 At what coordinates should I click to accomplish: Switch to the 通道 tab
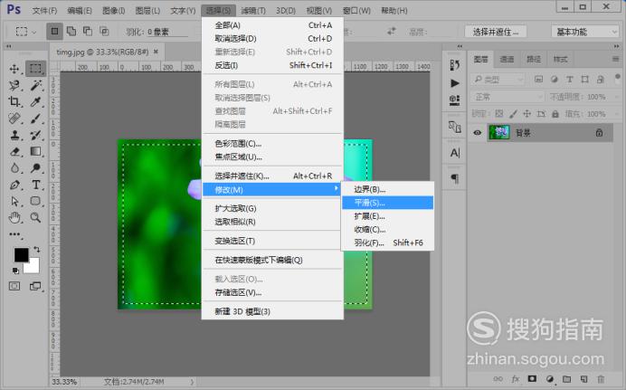507,59
